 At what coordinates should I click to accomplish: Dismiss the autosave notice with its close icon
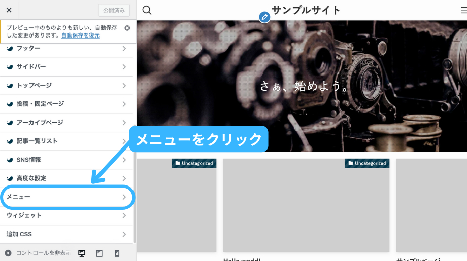(127, 28)
